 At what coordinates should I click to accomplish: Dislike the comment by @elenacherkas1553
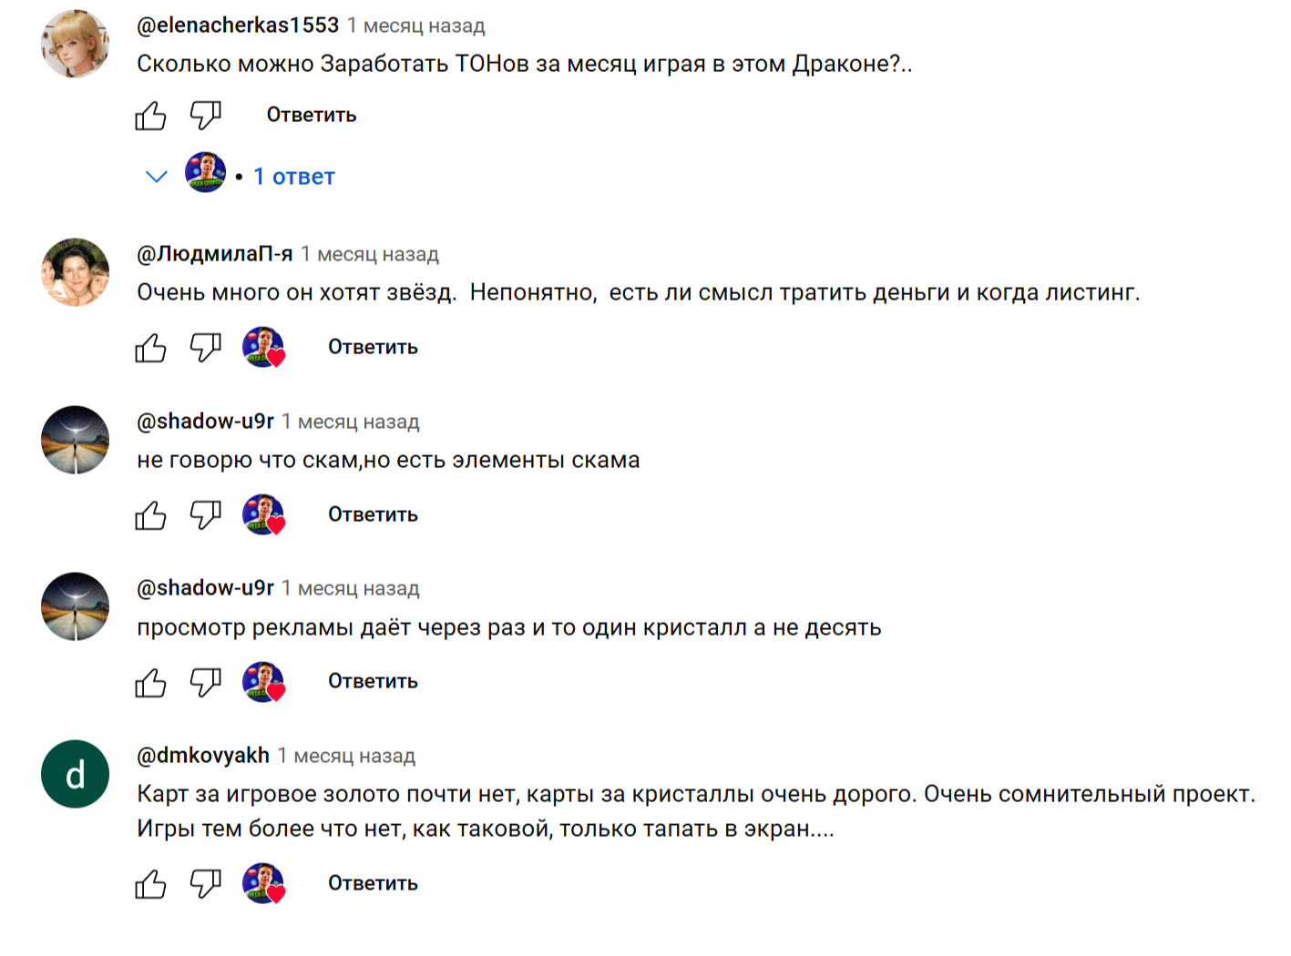(x=205, y=116)
